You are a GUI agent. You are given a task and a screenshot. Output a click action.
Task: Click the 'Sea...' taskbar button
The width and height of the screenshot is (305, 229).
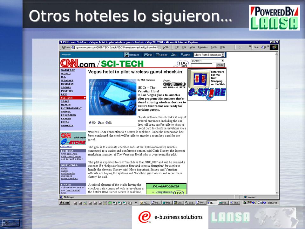point(190,203)
